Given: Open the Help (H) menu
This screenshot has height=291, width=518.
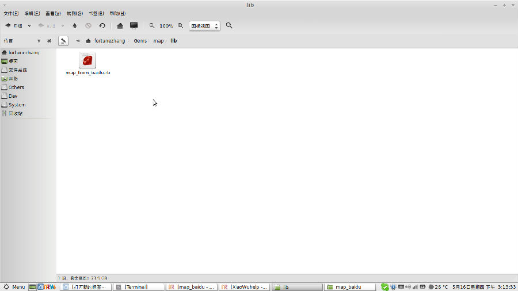Looking at the screenshot, I should click(117, 14).
